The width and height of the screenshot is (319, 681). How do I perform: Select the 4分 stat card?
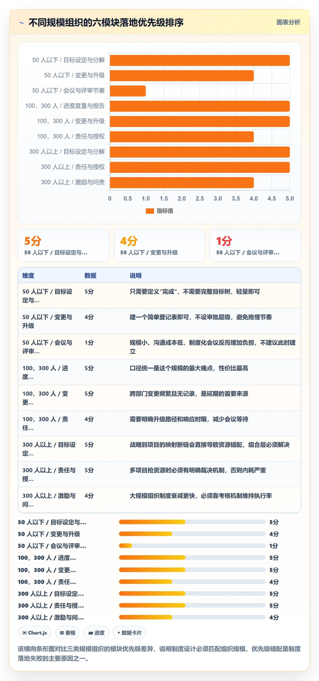tap(159, 245)
